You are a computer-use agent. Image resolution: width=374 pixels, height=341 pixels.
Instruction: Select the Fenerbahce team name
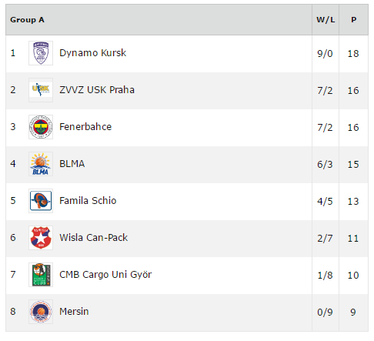click(x=85, y=127)
